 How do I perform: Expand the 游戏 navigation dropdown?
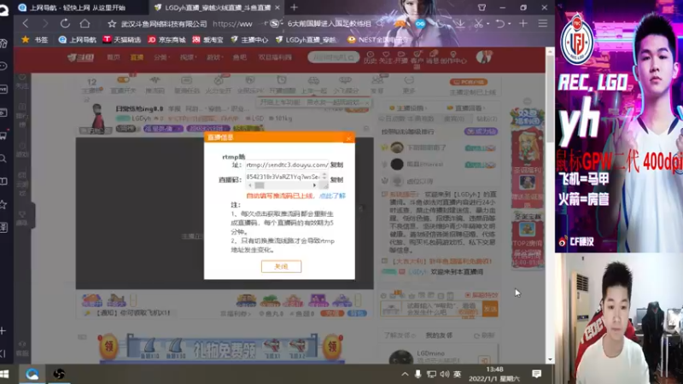point(214,57)
